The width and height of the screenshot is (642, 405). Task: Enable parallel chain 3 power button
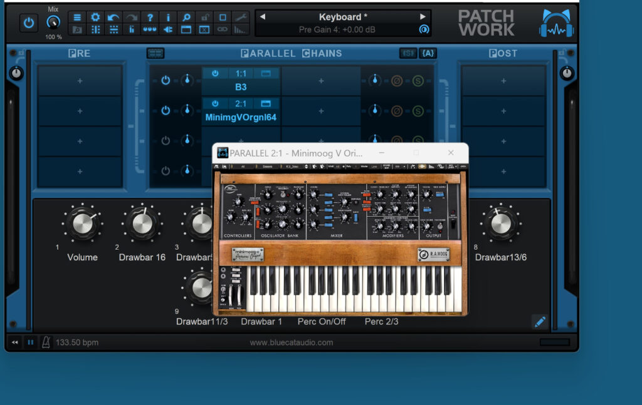coord(166,141)
